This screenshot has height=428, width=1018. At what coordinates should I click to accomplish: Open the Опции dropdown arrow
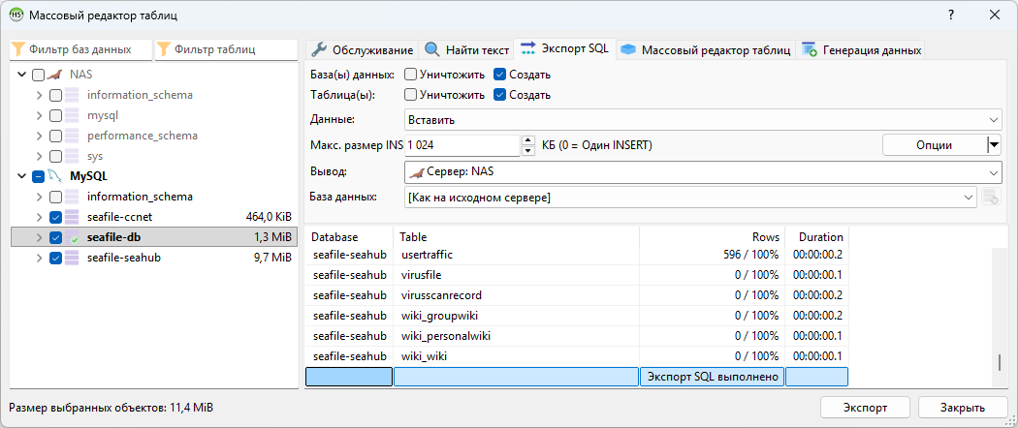click(994, 145)
